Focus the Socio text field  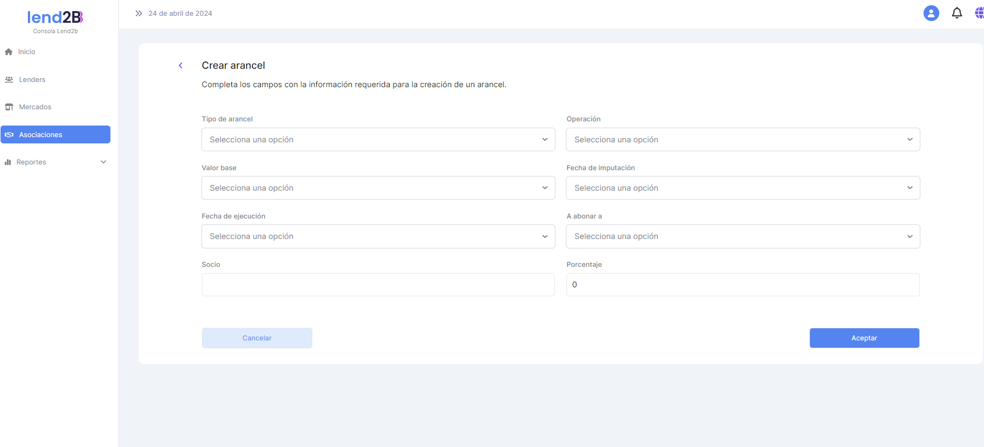click(x=378, y=285)
